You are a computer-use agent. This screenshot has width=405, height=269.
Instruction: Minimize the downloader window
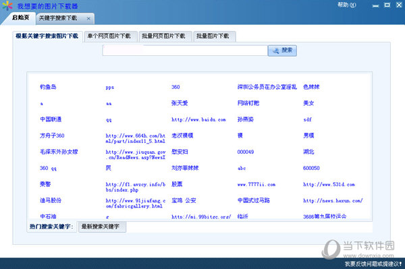[375, 5]
